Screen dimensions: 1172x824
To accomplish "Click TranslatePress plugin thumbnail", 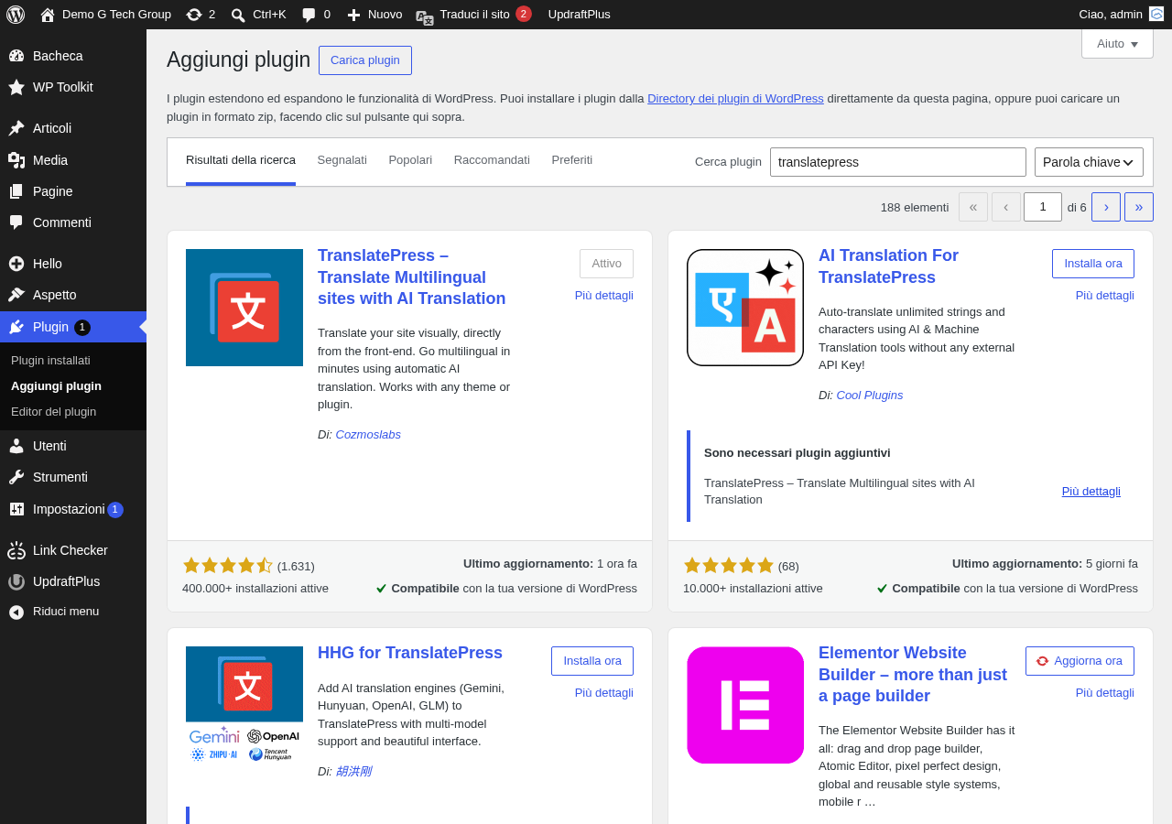I will coord(244,308).
